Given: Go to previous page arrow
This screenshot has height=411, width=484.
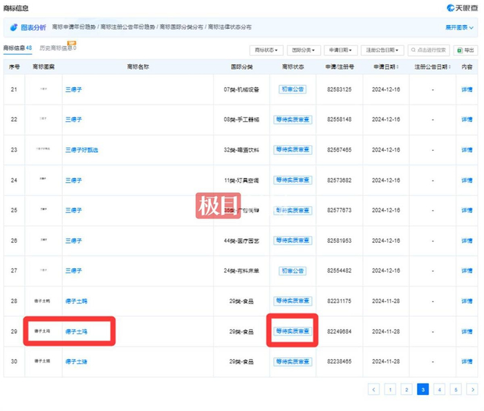Looking at the screenshot, I should click(x=373, y=390).
